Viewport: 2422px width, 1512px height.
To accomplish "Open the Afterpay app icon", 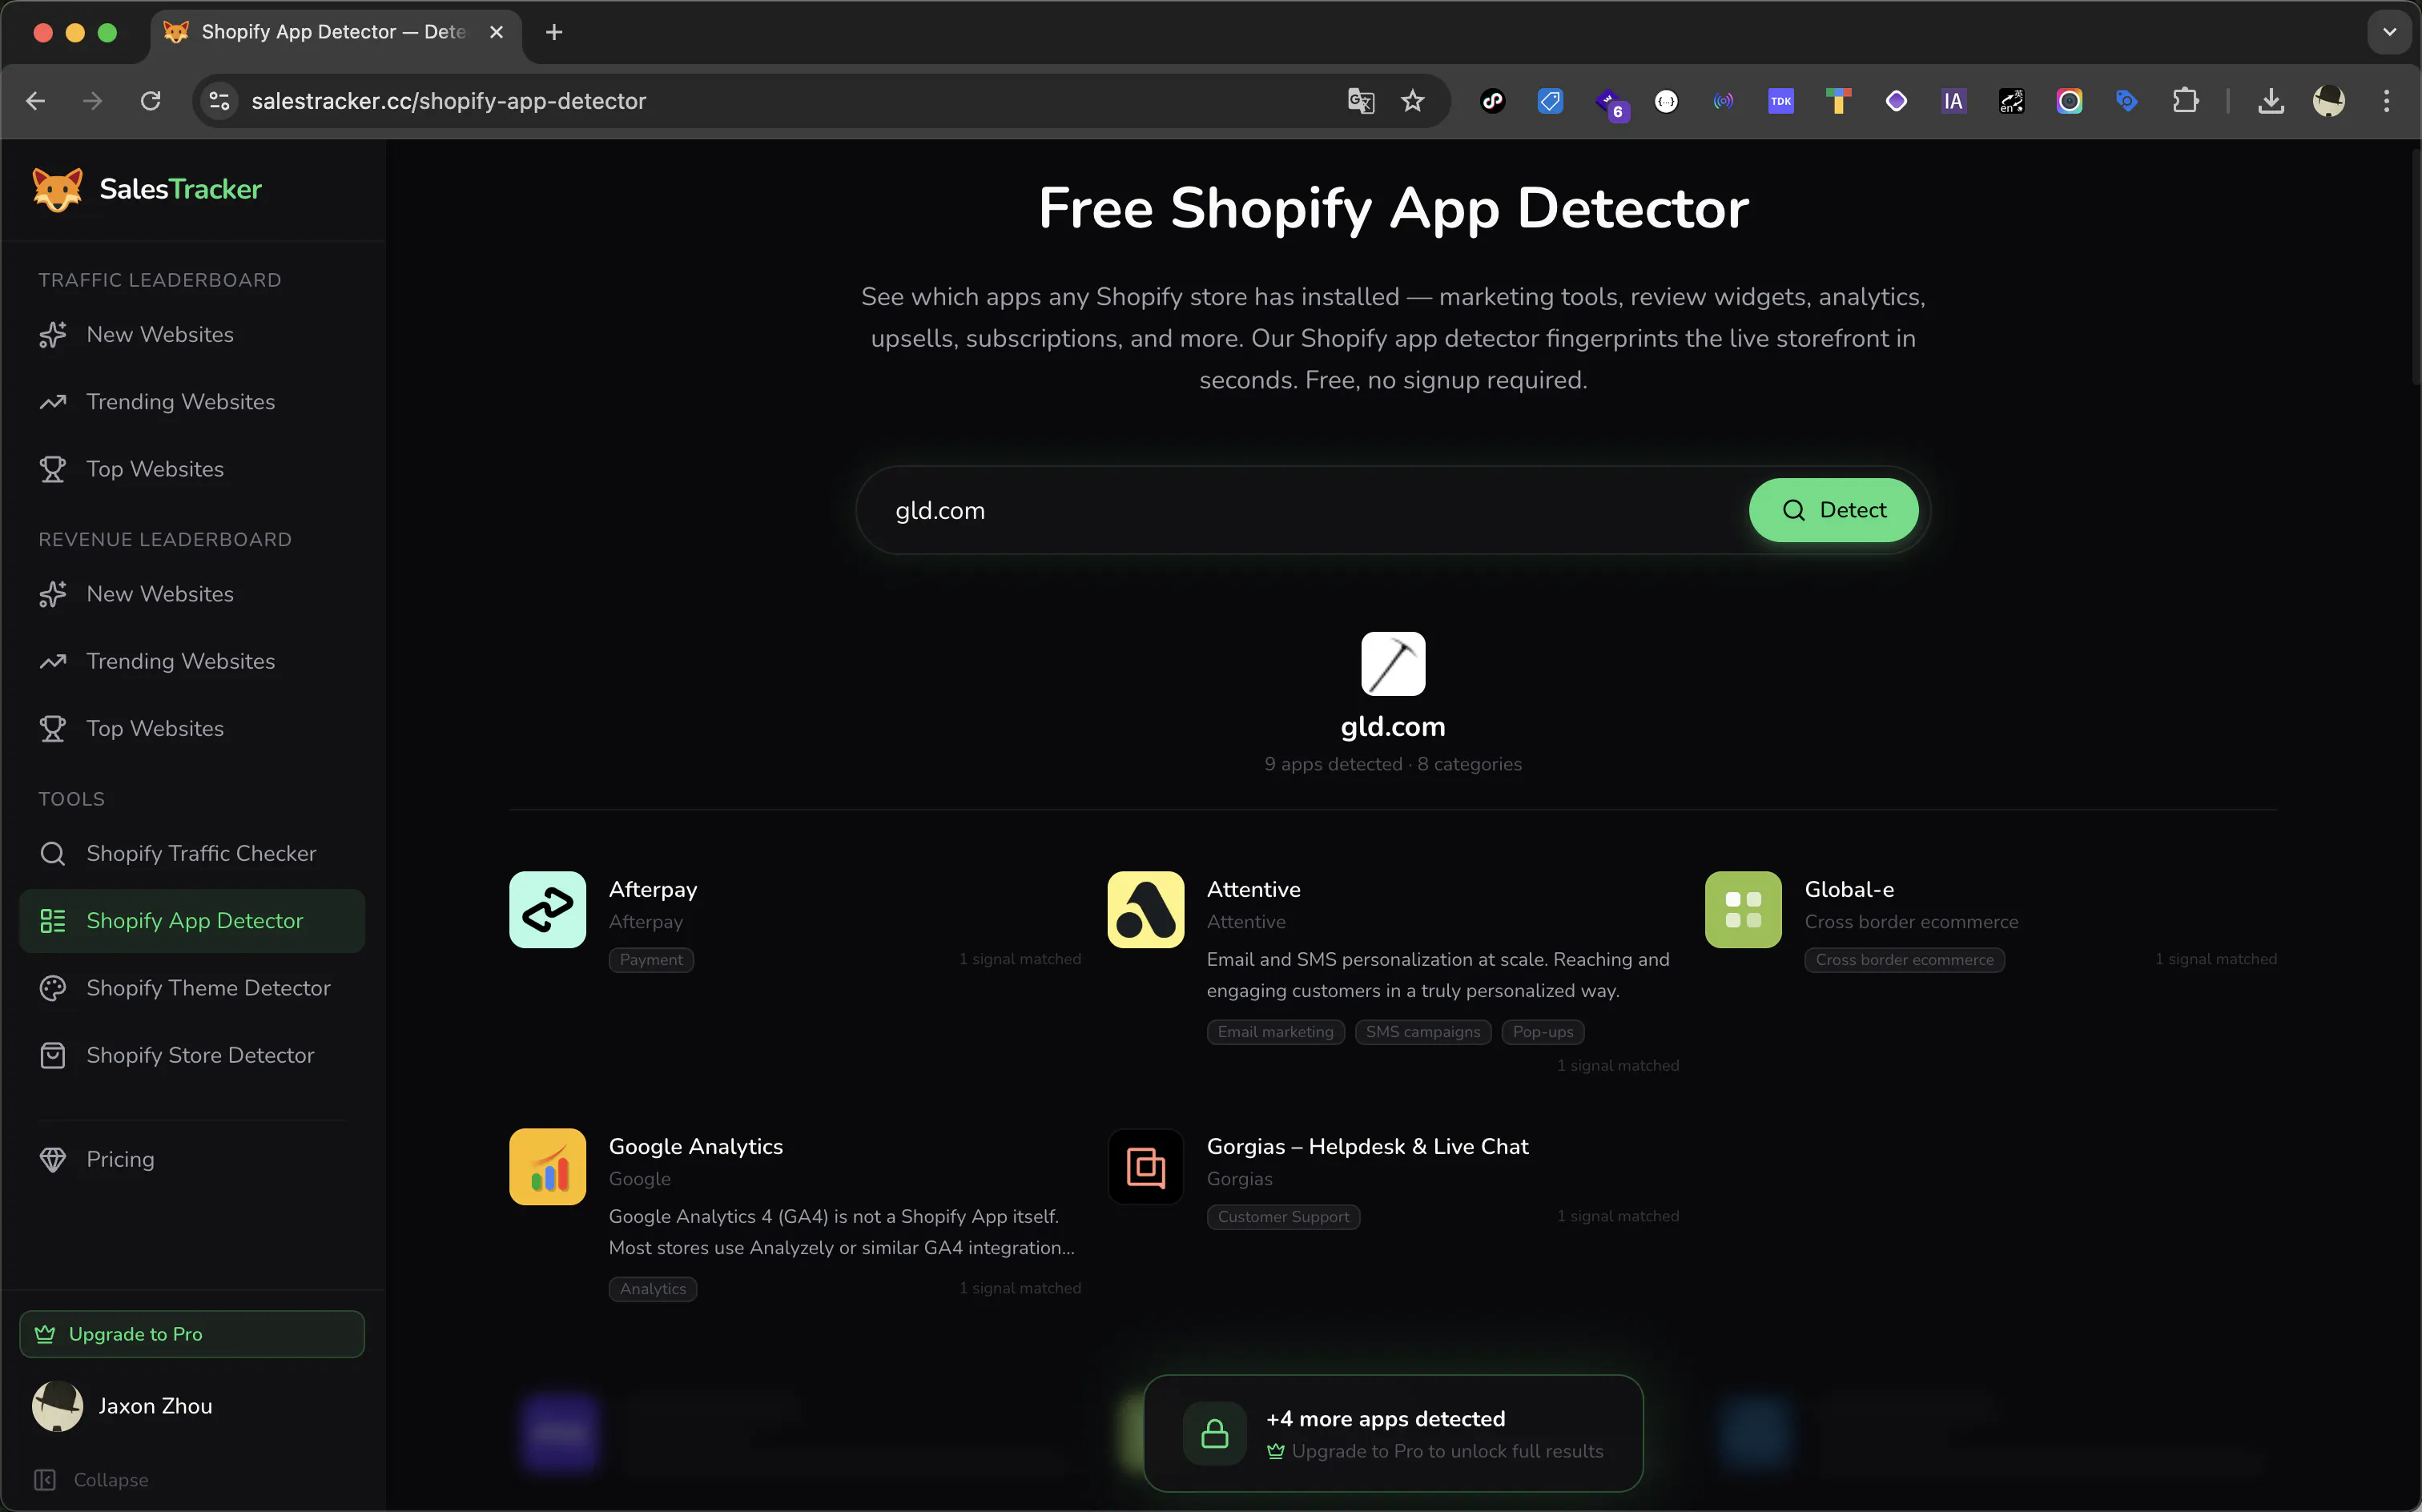I will point(547,909).
